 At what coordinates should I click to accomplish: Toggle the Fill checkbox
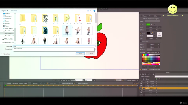click(x=141, y=24)
